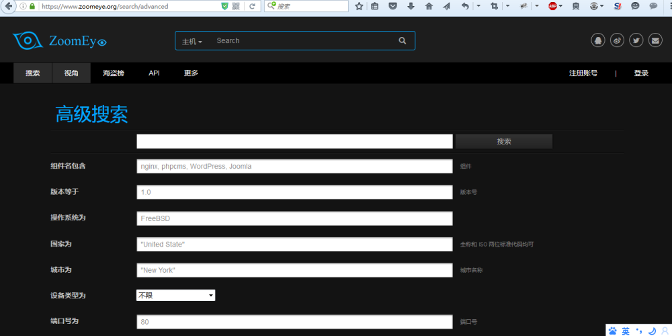Image resolution: width=672 pixels, height=336 pixels.
Task: Open the downloads arrow icon
Action: click(x=411, y=6)
